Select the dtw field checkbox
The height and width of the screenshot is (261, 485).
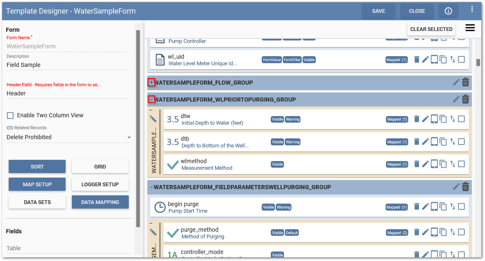click(x=461, y=119)
